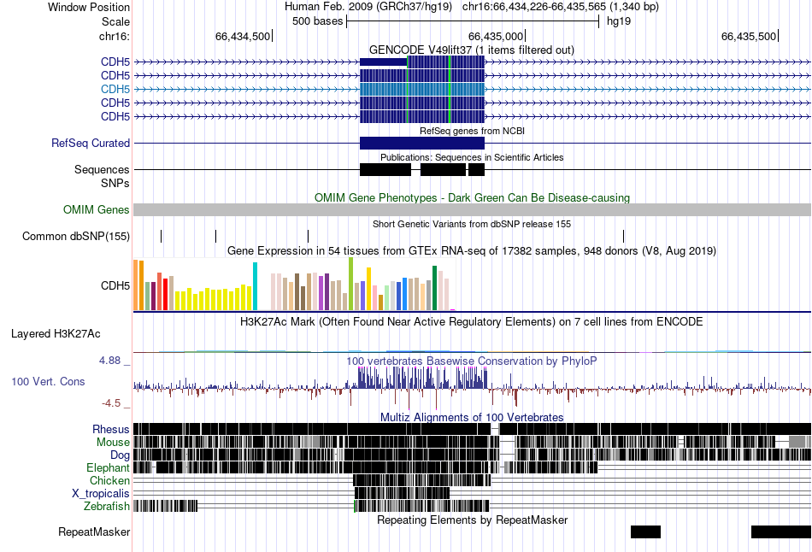Select the smaller RepeatMasker element block

[x=646, y=531]
